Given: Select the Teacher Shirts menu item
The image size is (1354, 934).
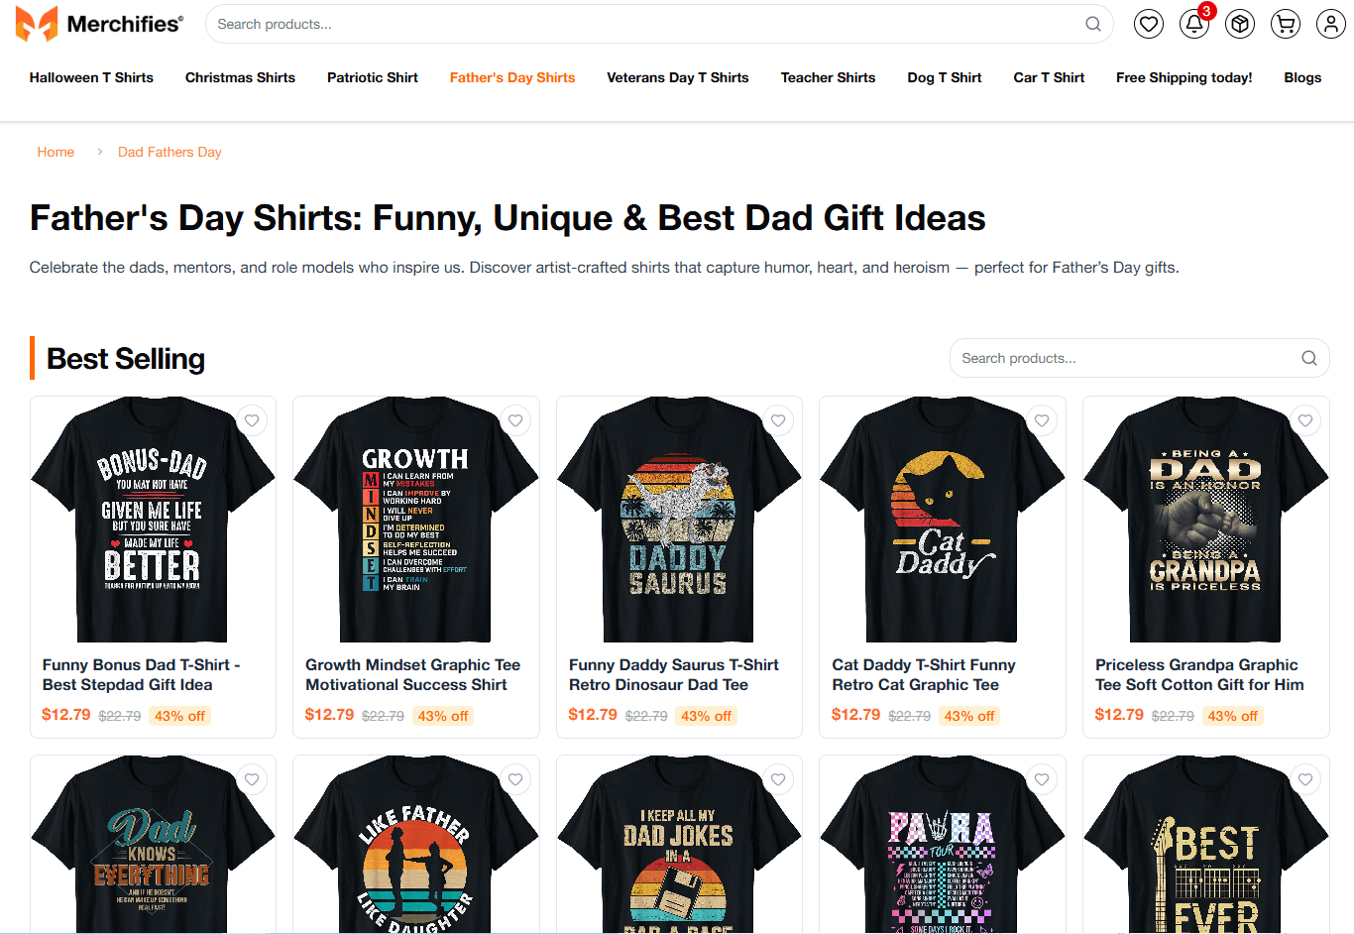Looking at the screenshot, I should coord(828,77).
